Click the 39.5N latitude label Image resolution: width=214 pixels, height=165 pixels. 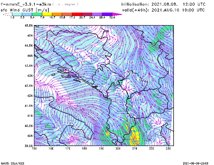point(29,146)
